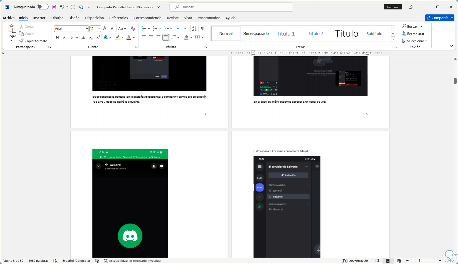Open the Insertar ribbon tab
The height and width of the screenshot is (264, 458).
[39, 18]
